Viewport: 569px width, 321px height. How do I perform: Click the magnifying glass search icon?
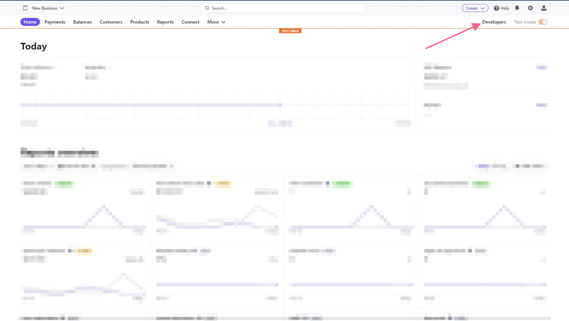(207, 8)
